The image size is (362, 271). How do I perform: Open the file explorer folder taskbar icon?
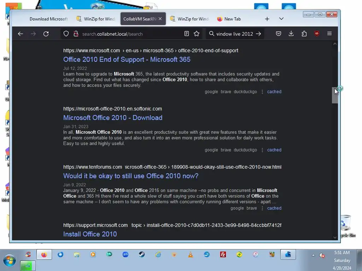(77, 254)
